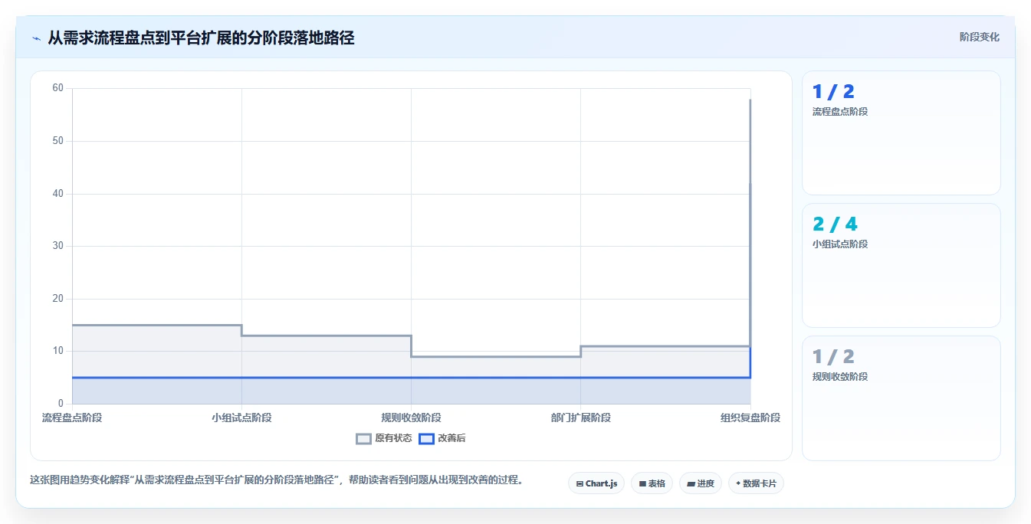Click the 阶段变化 label in header
Viewport: 1031px width, 524px height.
coord(980,37)
